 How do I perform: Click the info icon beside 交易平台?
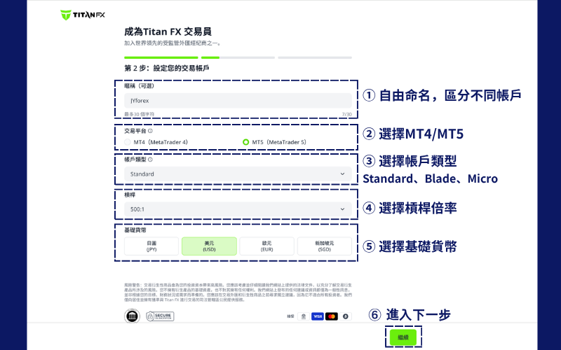click(150, 131)
